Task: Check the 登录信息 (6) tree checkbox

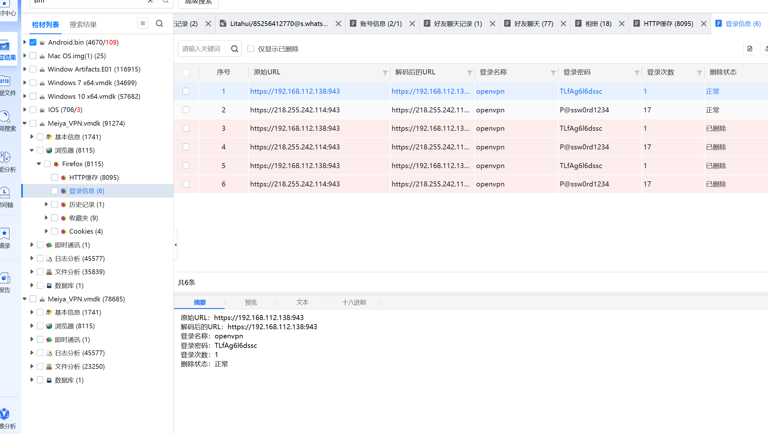Action: (54, 191)
